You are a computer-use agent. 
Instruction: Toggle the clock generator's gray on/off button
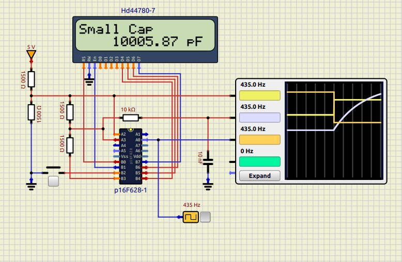205,217
